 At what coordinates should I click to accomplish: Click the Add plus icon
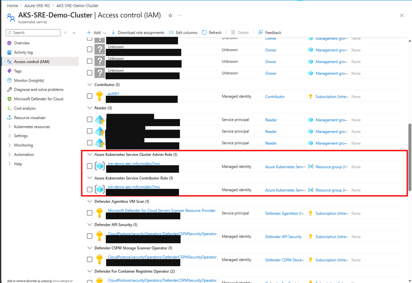pos(89,33)
